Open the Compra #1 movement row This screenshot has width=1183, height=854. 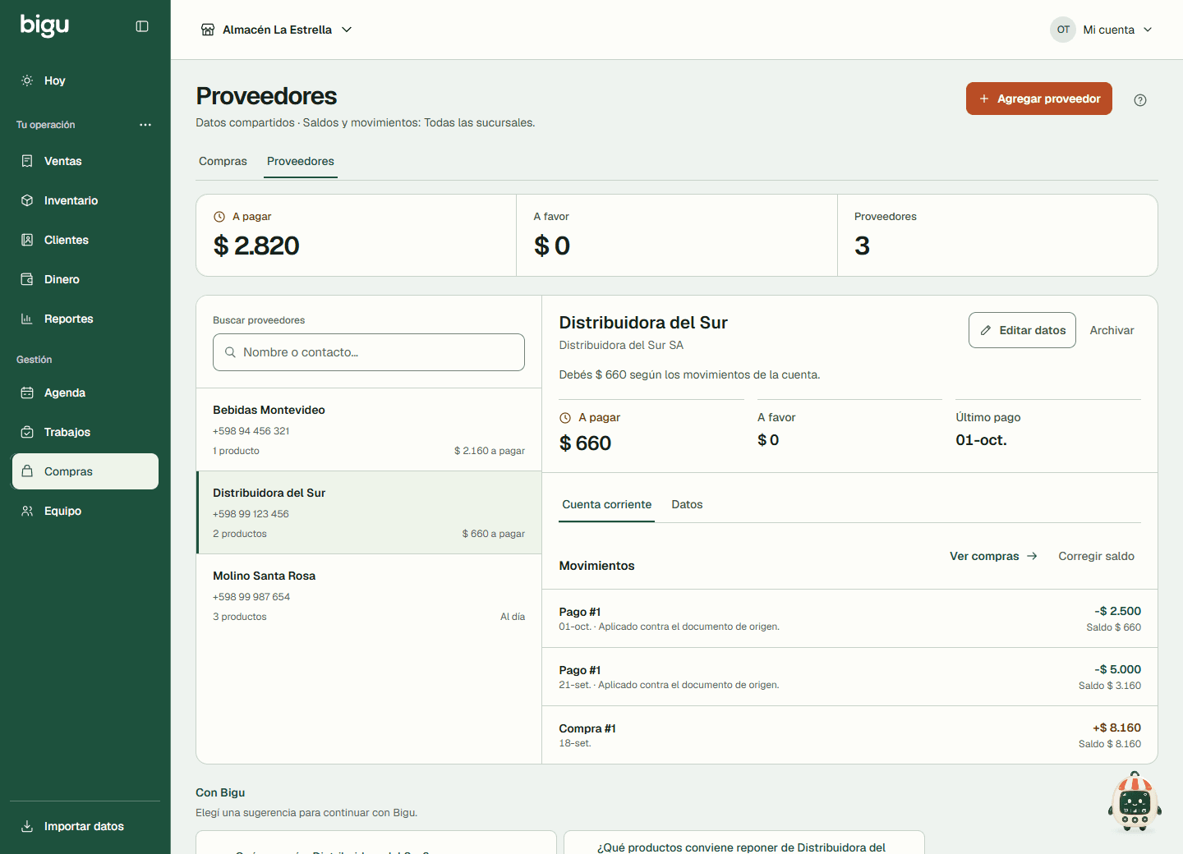[849, 735]
